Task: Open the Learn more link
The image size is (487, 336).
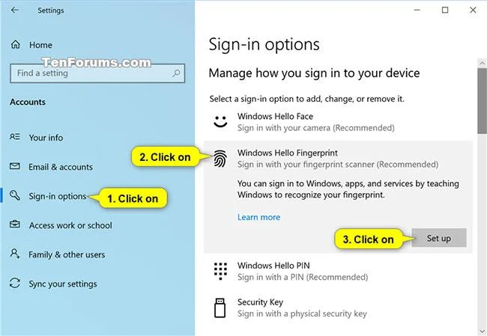Action: [258, 217]
